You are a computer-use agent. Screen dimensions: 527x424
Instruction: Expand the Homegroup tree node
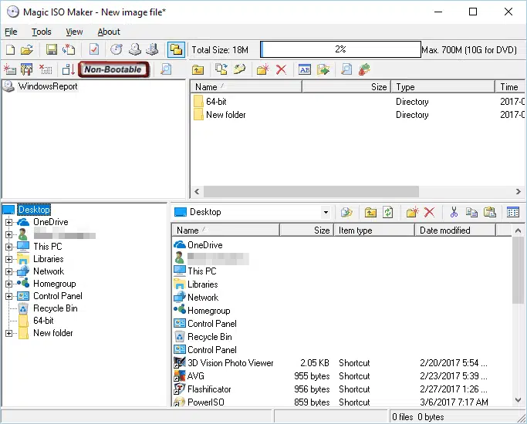9,284
